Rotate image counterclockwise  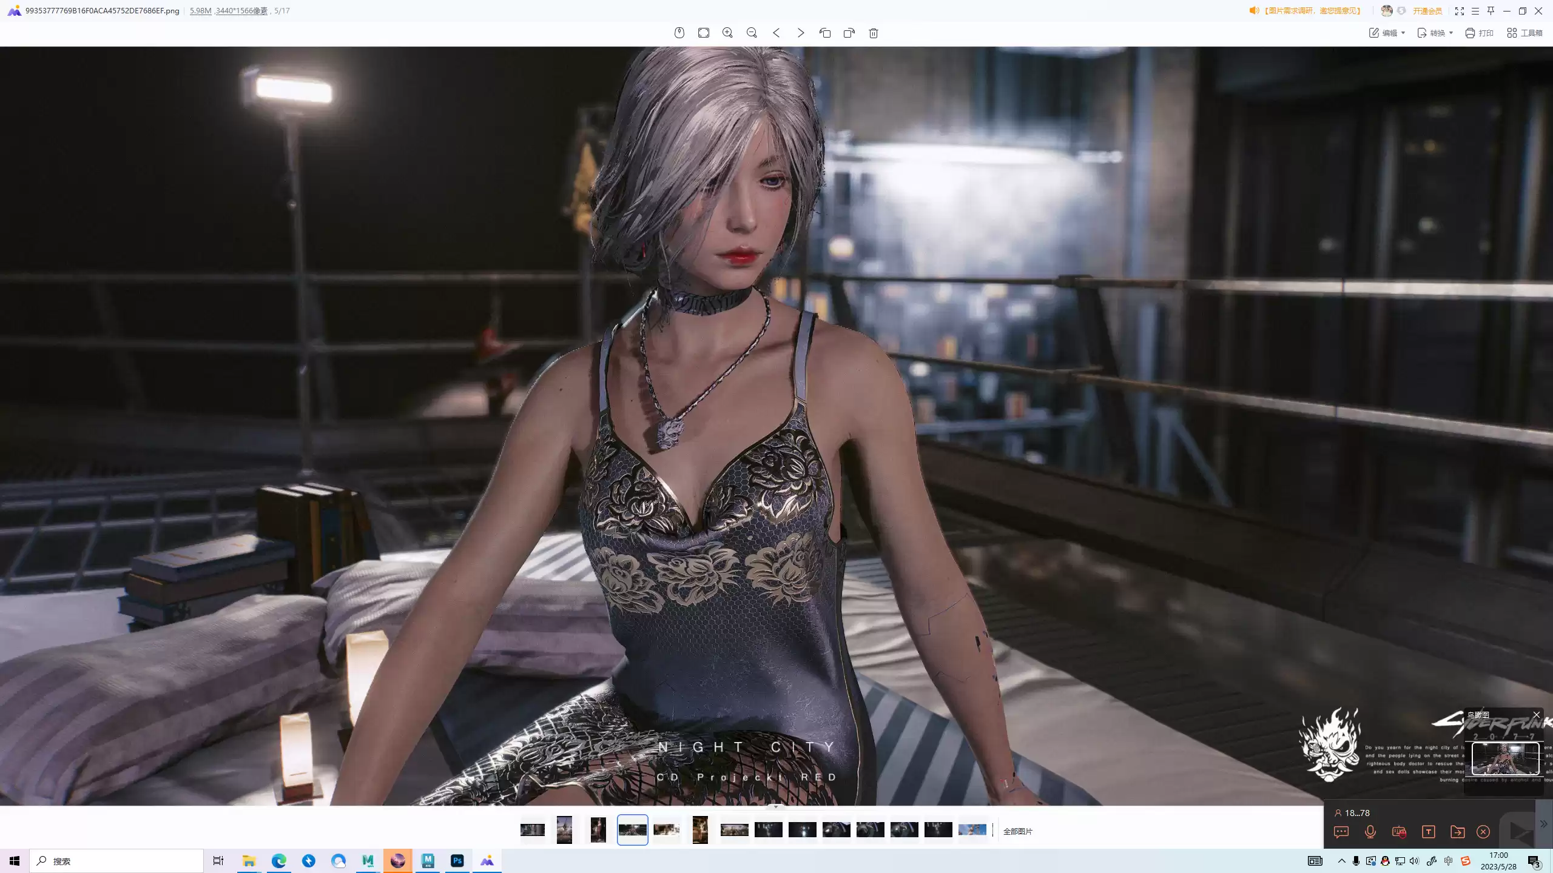(x=824, y=33)
